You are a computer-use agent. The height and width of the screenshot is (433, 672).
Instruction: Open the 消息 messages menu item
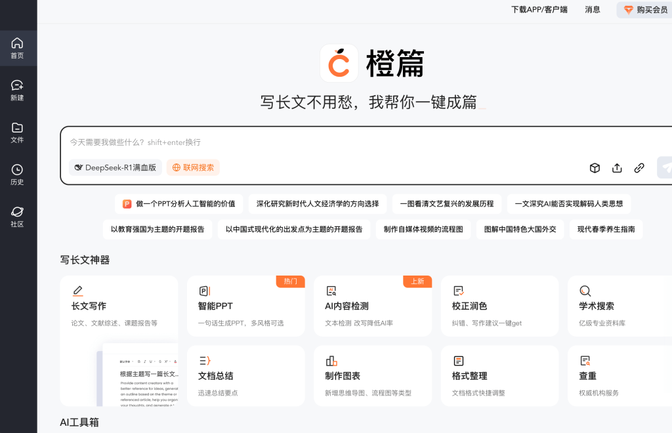[x=593, y=10]
